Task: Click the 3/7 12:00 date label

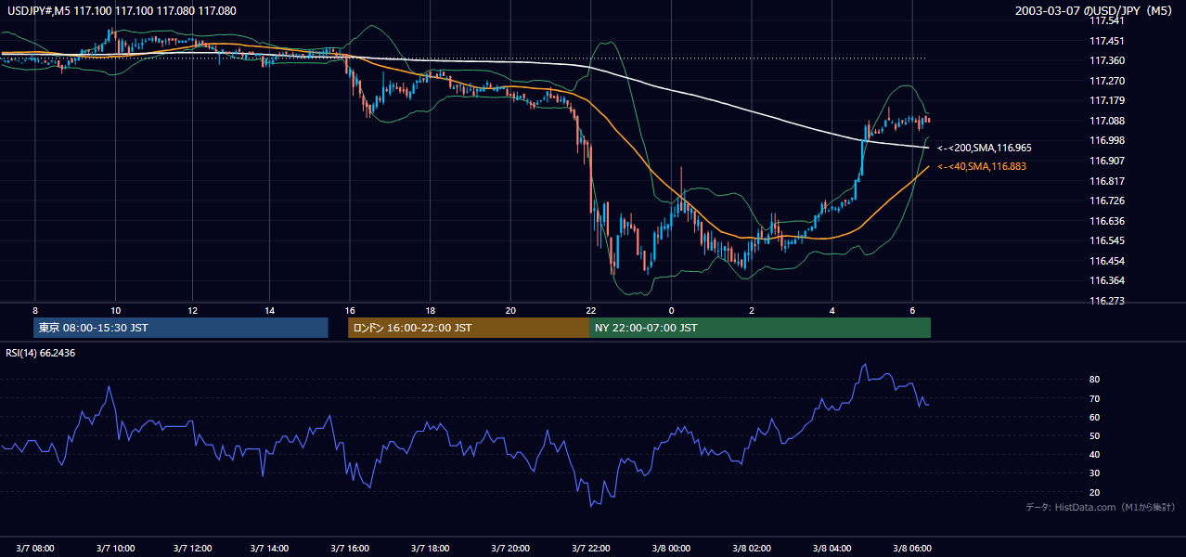Action: [195, 549]
